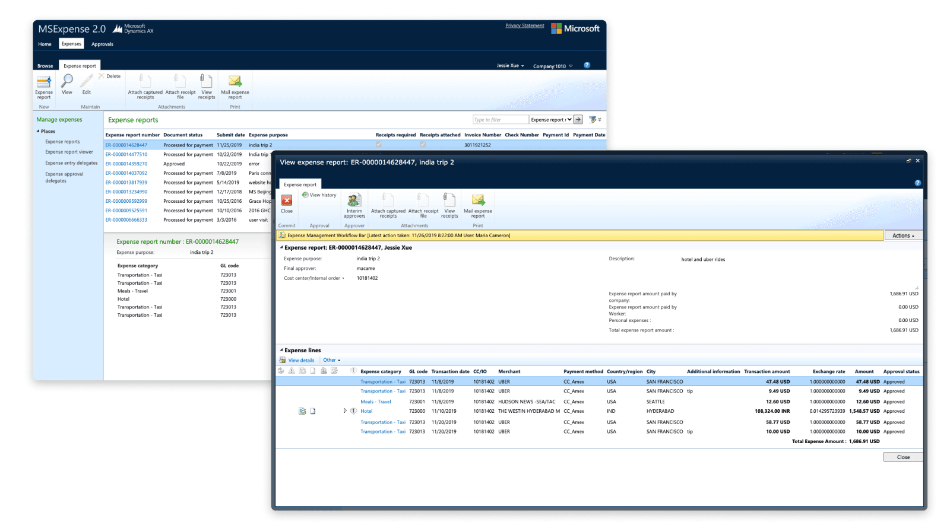Expand the Other dropdown under Expense lines
The width and height of the screenshot is (950, 529).
click(x=332, y=360)
